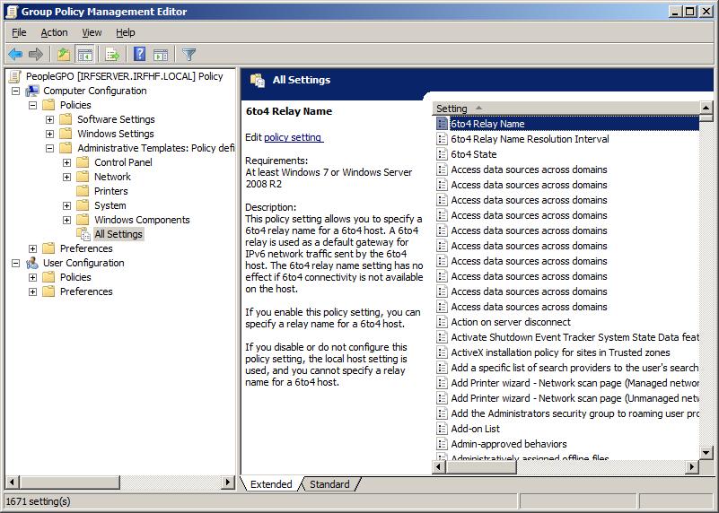Open the File menu
Image resolution: width=719 pixels, height=513 pixels.
[x=19, y=32]
